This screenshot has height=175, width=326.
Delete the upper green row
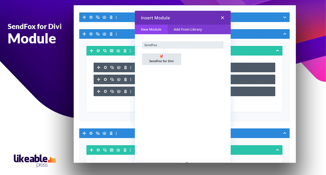(125, 51)
